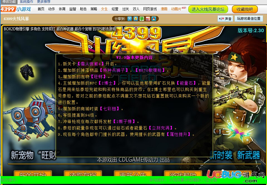Screen dimensions: 267x185
Task: Open the 策略 games category
Action: click(x=94, y=9)
